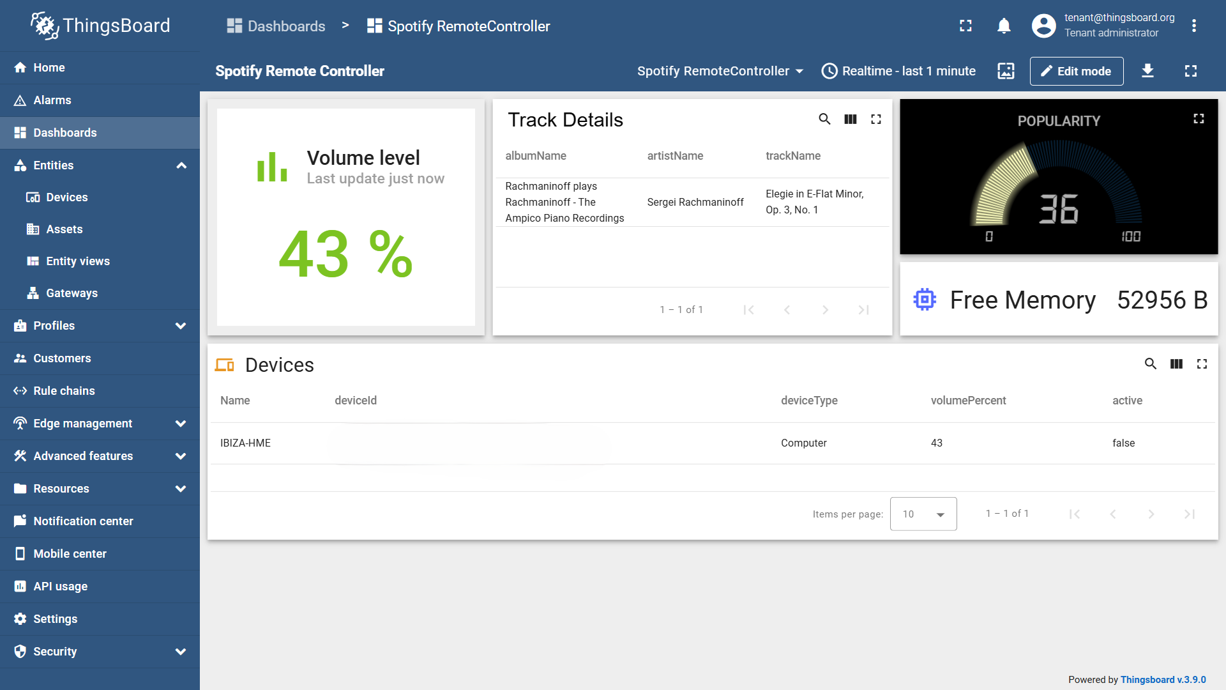Open Home in the sidebar
1226x690 pixels.
point(100,68)
